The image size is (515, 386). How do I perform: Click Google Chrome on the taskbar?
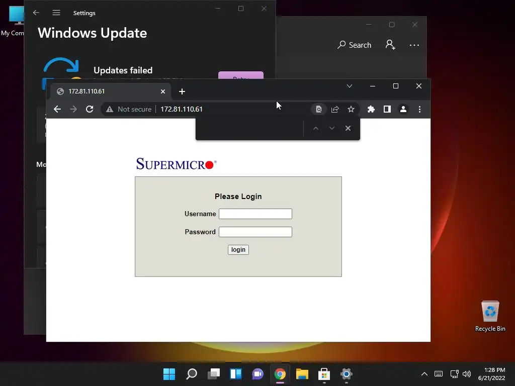[280, 374]
